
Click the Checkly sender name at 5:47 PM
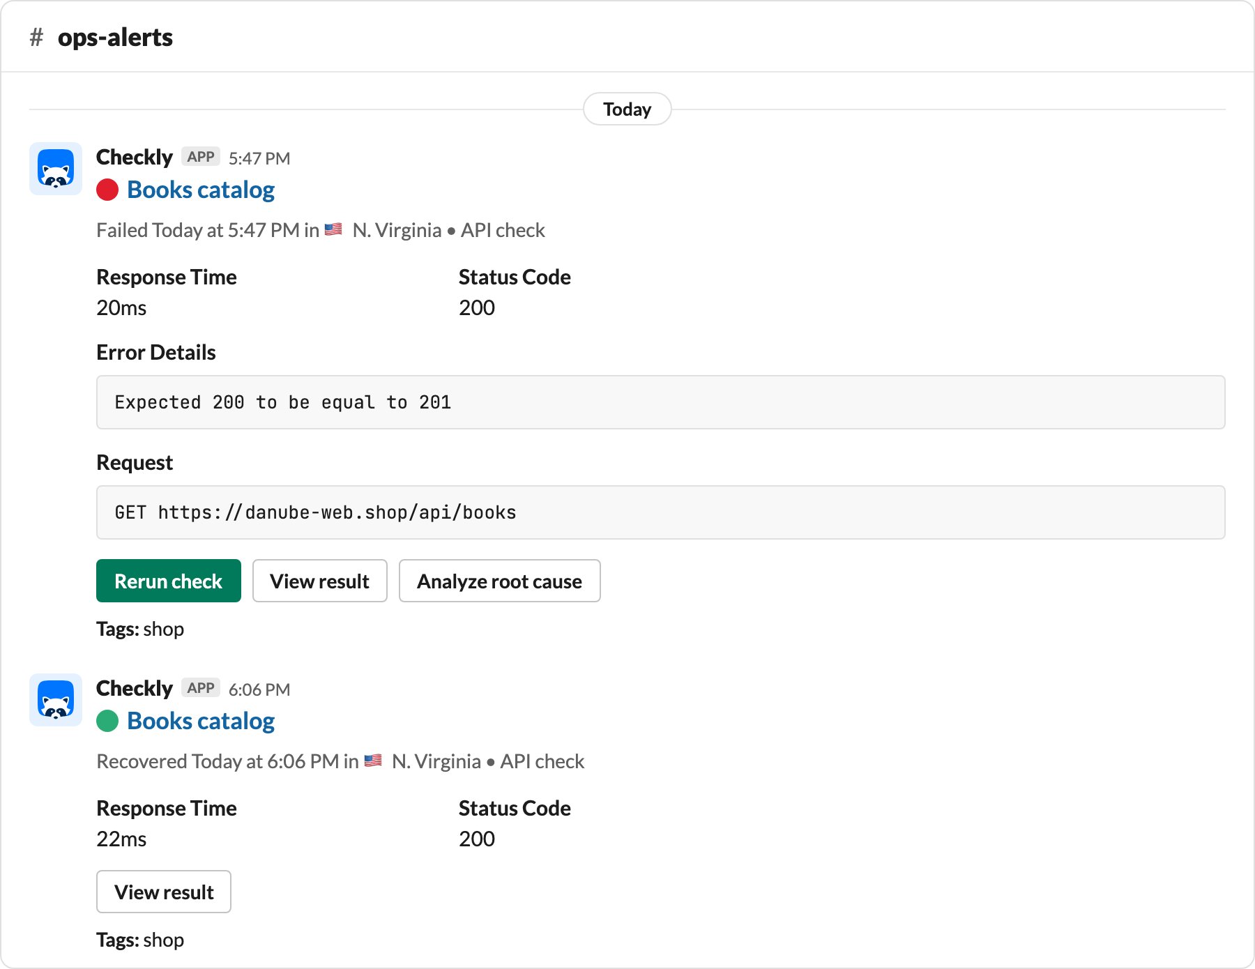coord(135,158)
